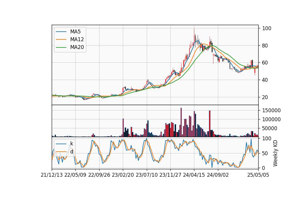Click the price peak candlestick near 100
This screenshot has width=287, height=206.
194,36
